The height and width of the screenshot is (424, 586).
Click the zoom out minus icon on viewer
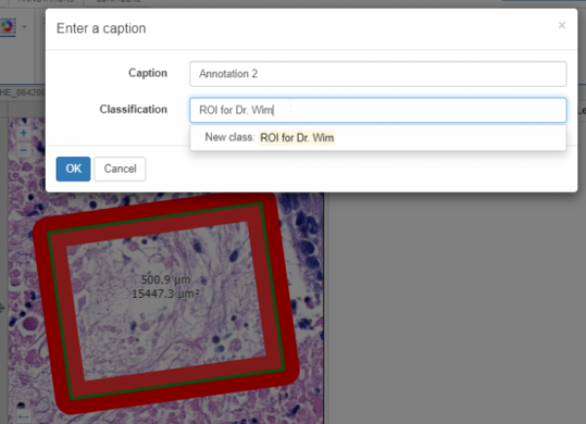[23, 149]
